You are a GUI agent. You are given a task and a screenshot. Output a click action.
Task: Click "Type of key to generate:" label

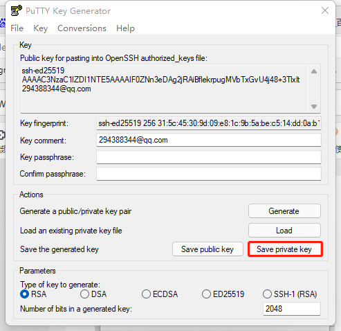[x=60, y=285]
